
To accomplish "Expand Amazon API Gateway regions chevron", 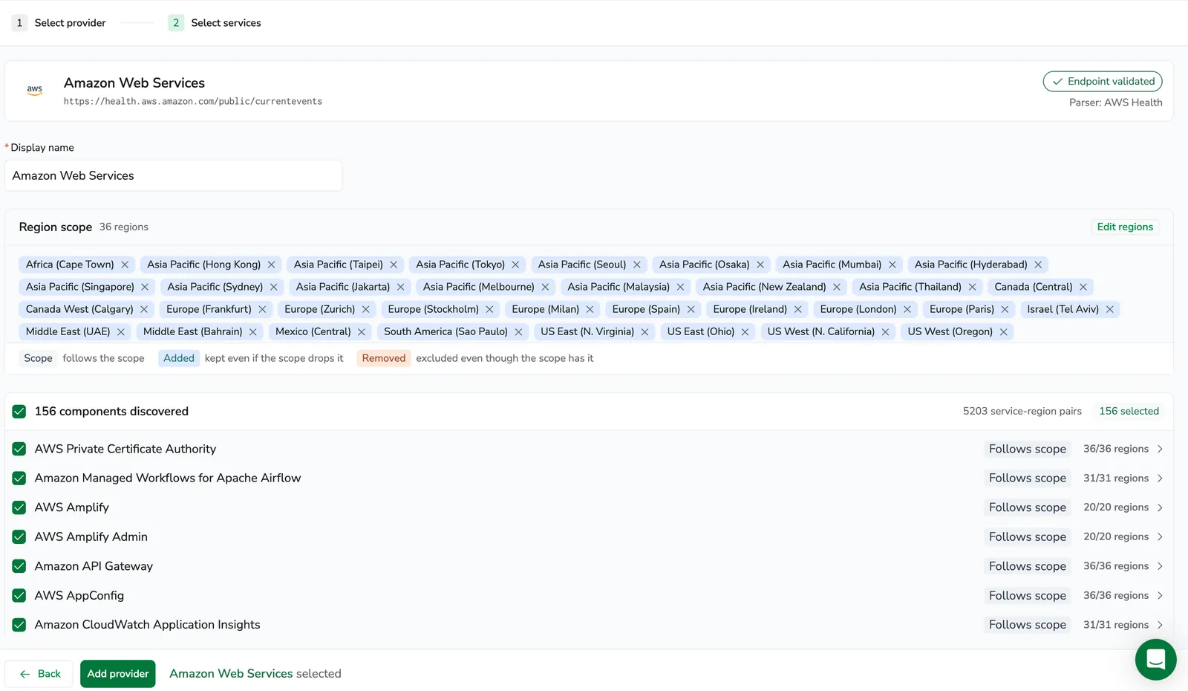I will pos(1160,566).
